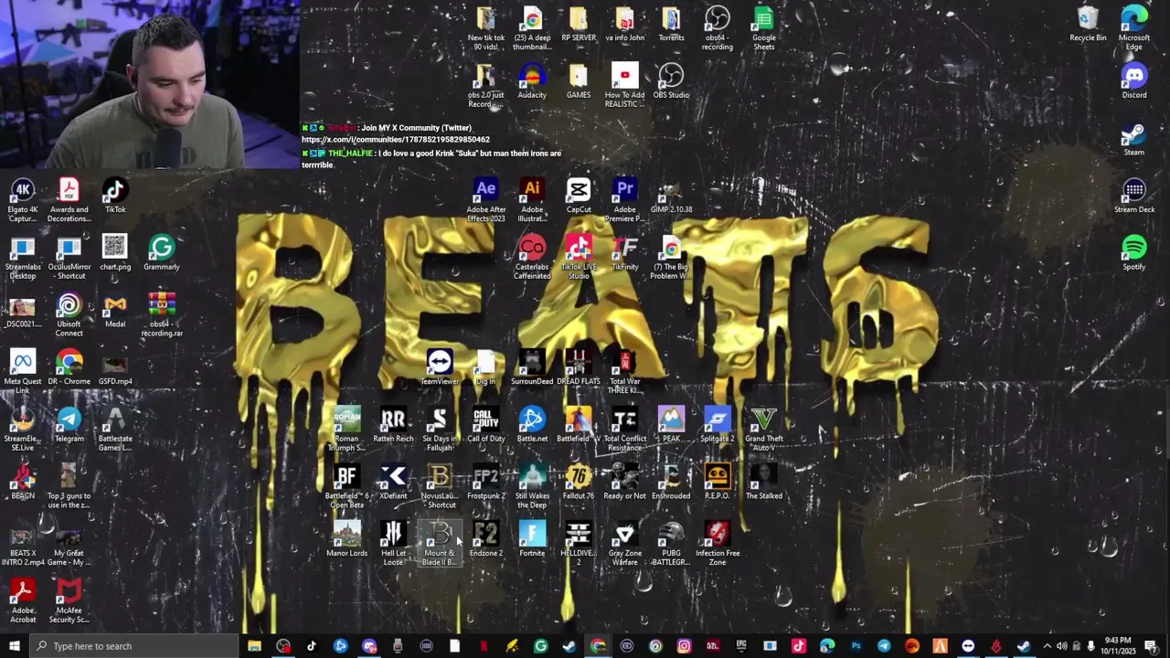Launch the XDefiant desktop icon
The width and height of the screenshot is (1170, 658).
[393, 483]
